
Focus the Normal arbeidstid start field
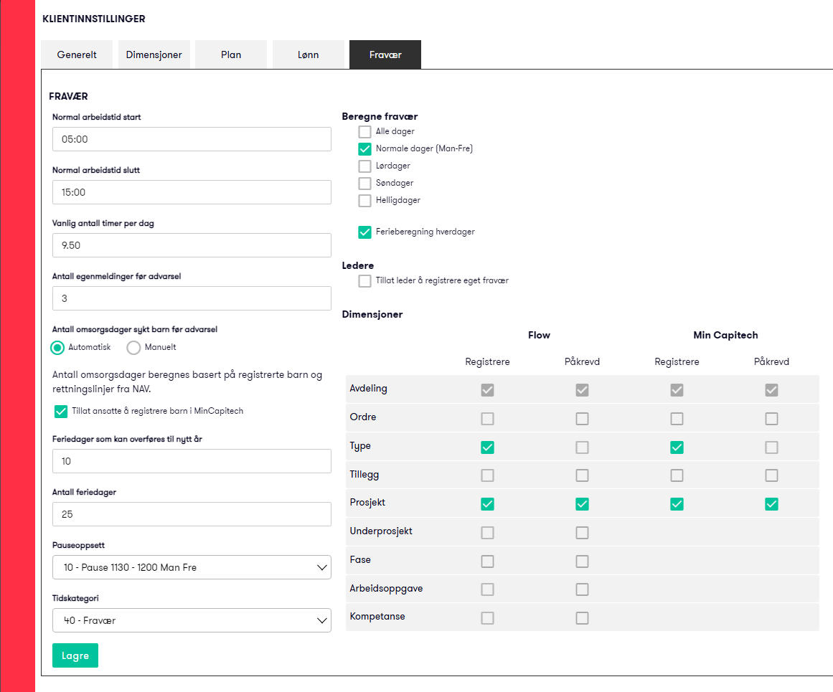tap(192, 139)
